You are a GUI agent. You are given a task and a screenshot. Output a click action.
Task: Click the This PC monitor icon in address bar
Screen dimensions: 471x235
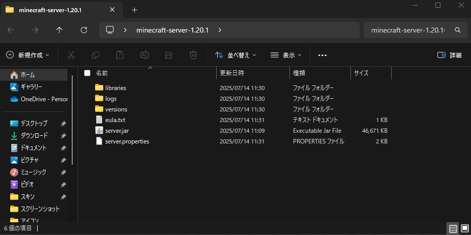(110, 30)
